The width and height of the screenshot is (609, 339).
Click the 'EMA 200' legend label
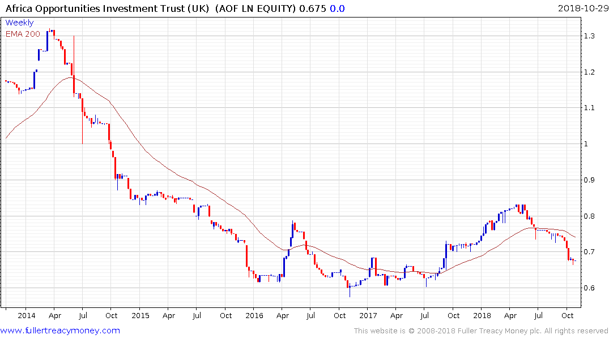(x=23, y=34)
